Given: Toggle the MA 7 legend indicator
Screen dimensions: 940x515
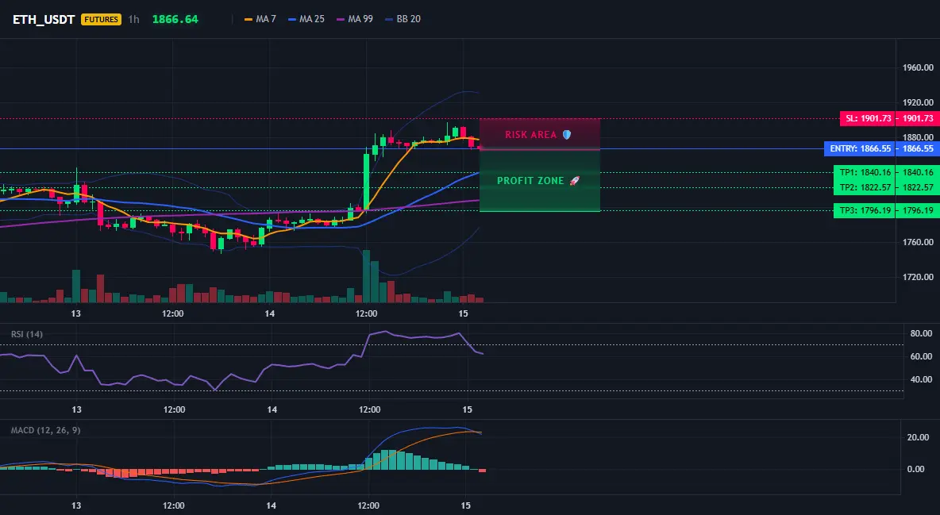Looking at the screenshot, I should click(x=260, y=19).
